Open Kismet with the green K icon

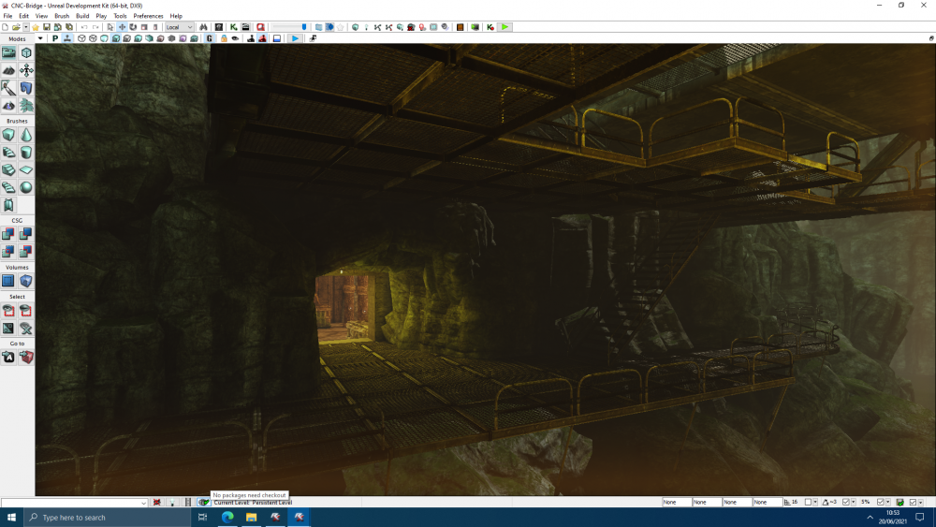[x=233, y=27]
